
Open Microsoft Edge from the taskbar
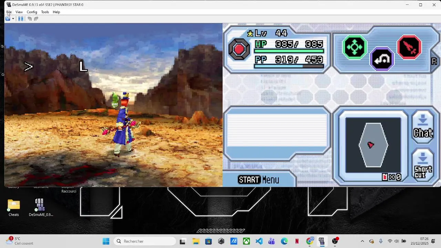coord(284,241)
